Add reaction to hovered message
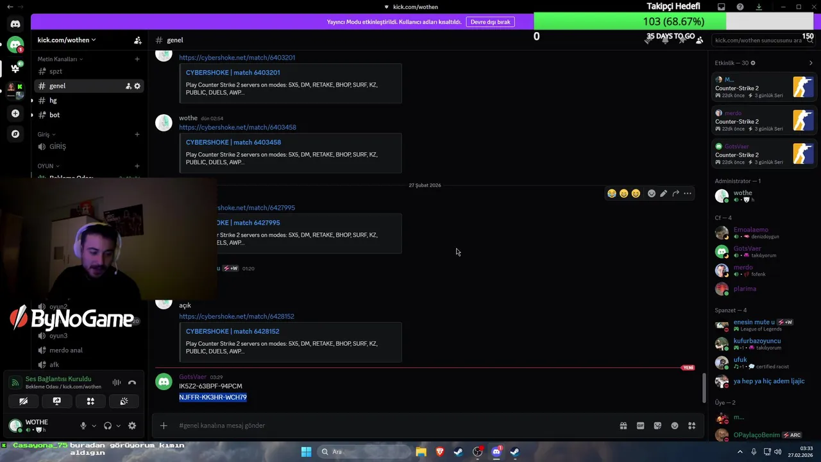The width and height of the screenshot is (821, 462). tap(652, 193)
